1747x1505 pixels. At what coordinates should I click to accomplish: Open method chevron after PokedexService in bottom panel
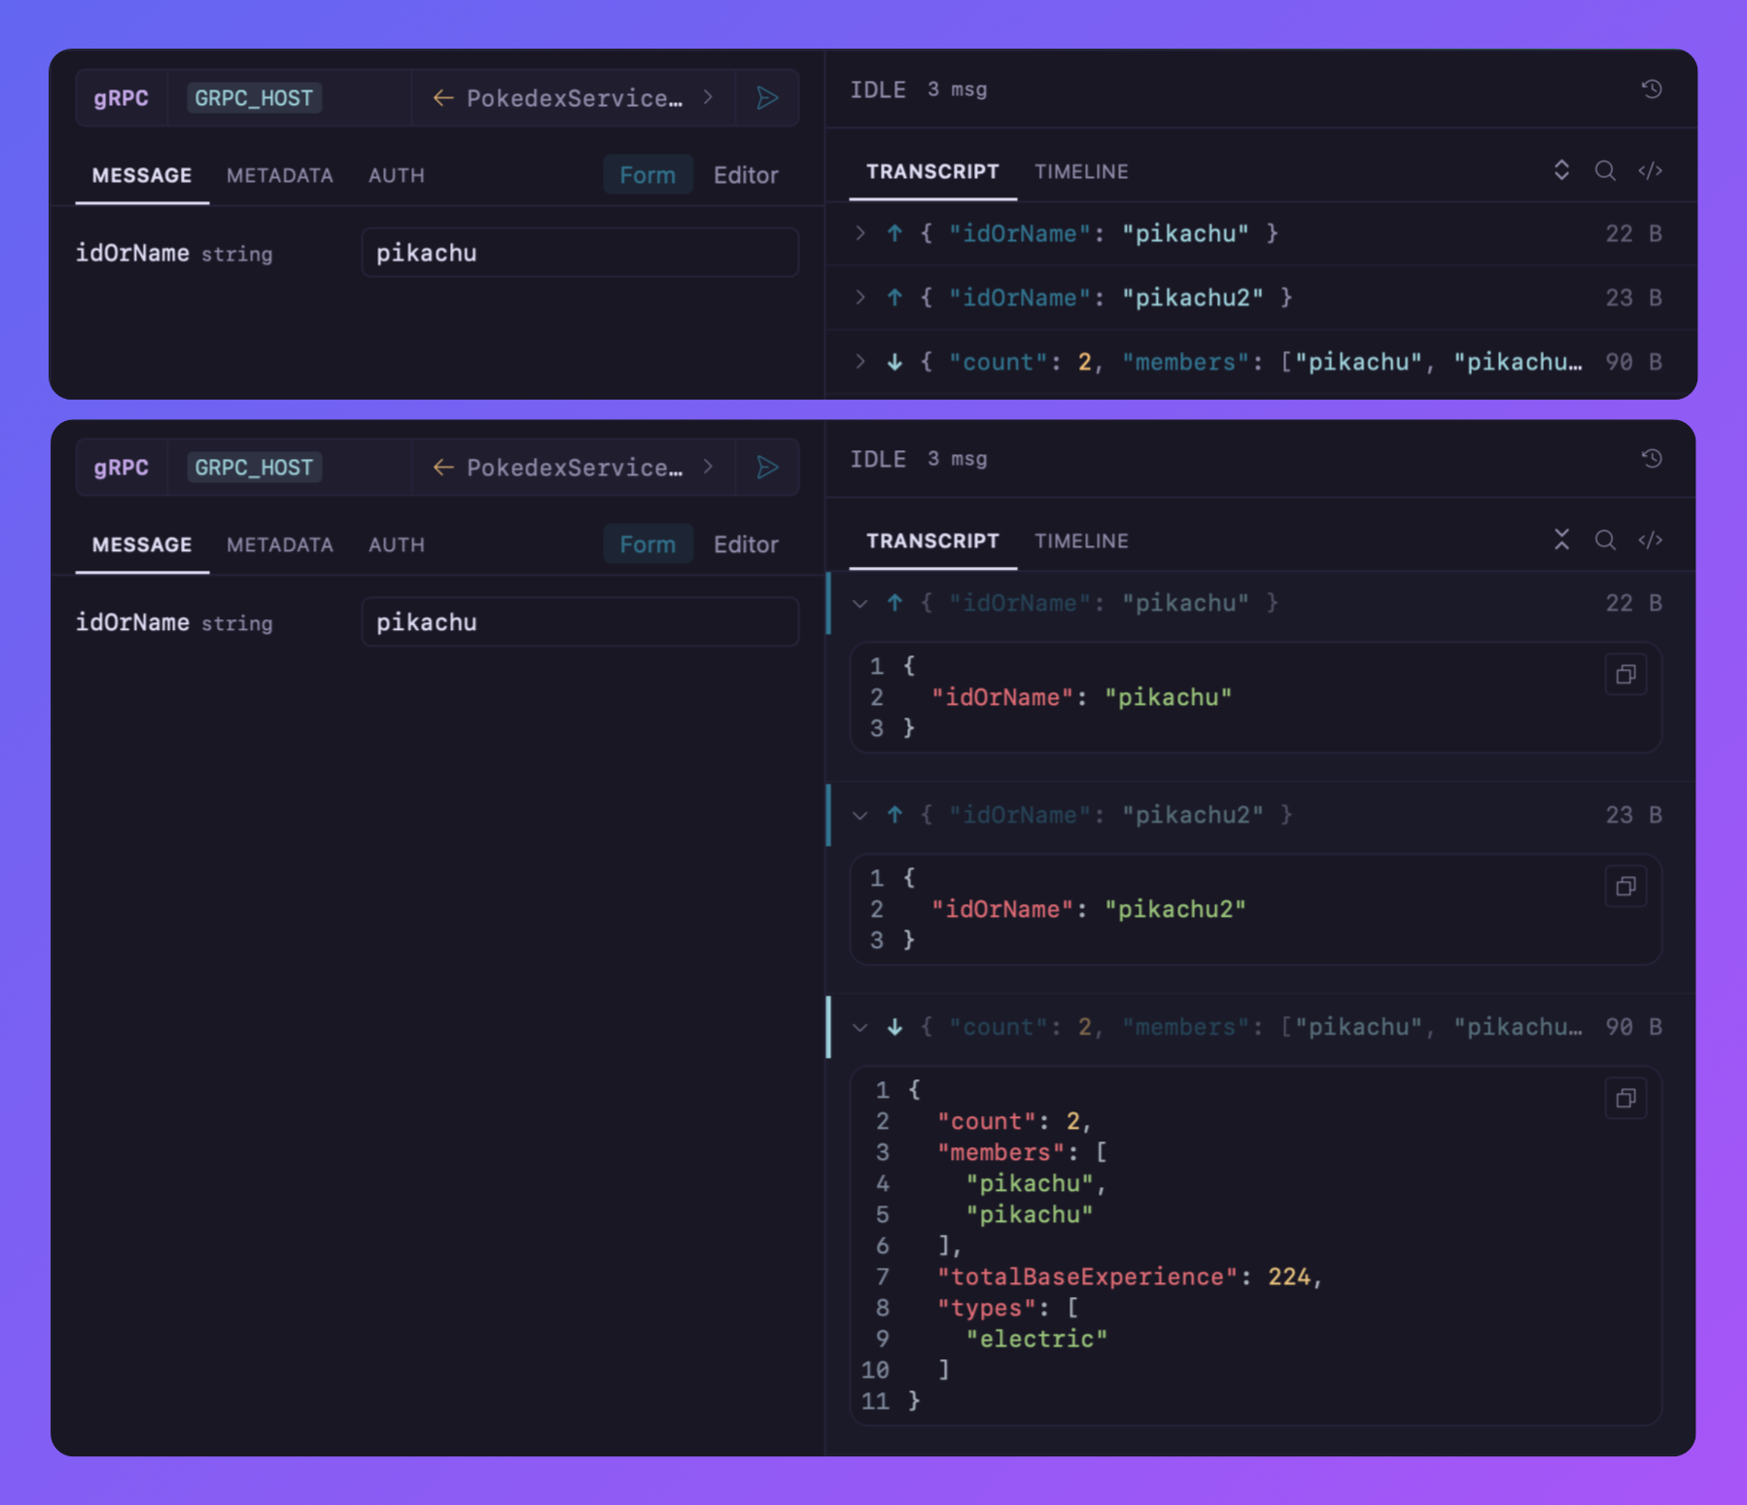tap(709, 468)
